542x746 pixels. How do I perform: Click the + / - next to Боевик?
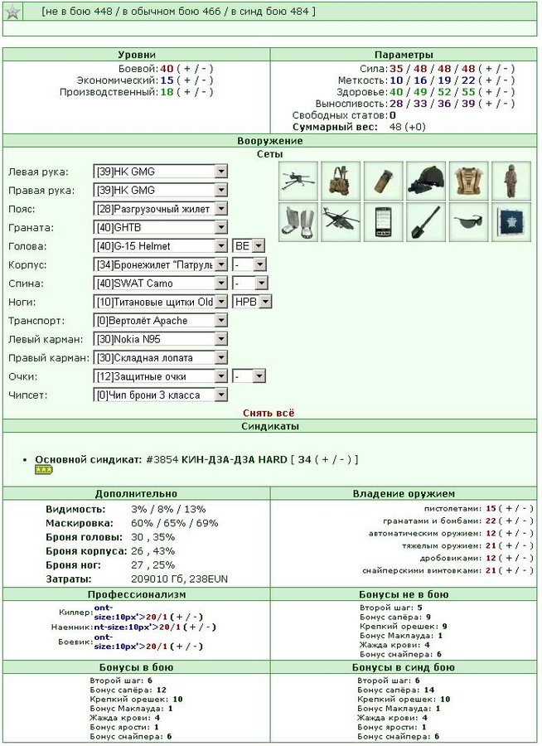click(x=186, y=647)
